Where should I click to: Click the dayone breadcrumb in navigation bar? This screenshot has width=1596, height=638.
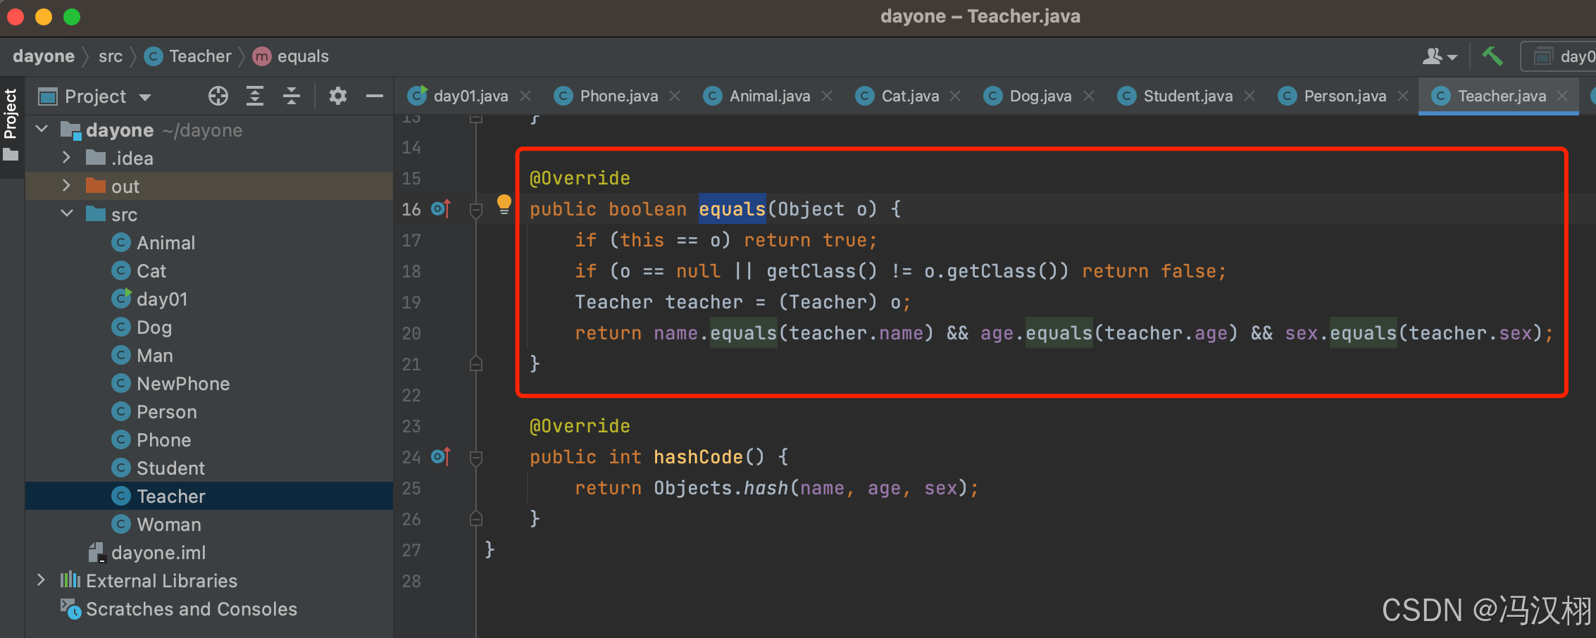coord(44,56)
